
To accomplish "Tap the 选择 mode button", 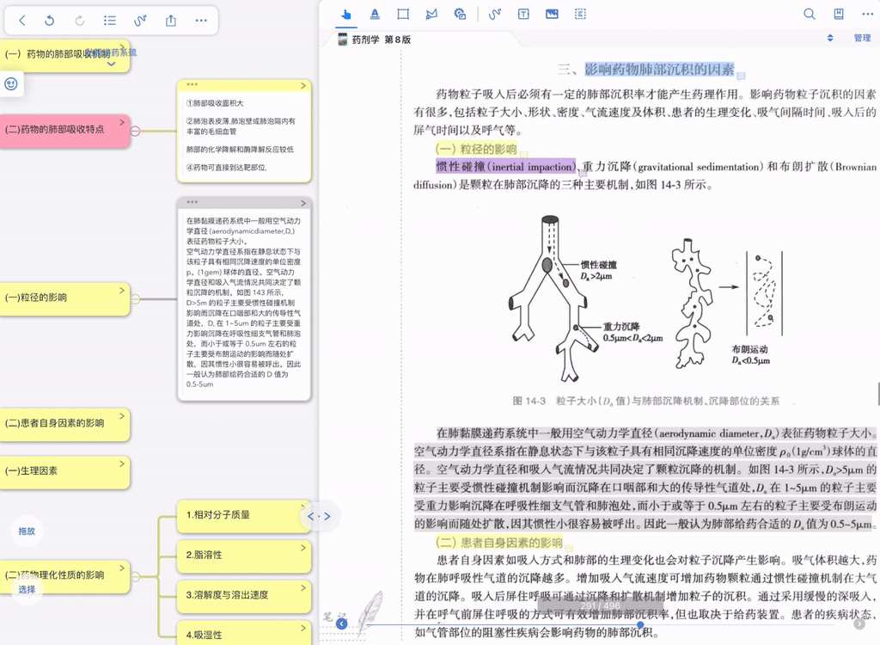I will [x=27, y=589].
